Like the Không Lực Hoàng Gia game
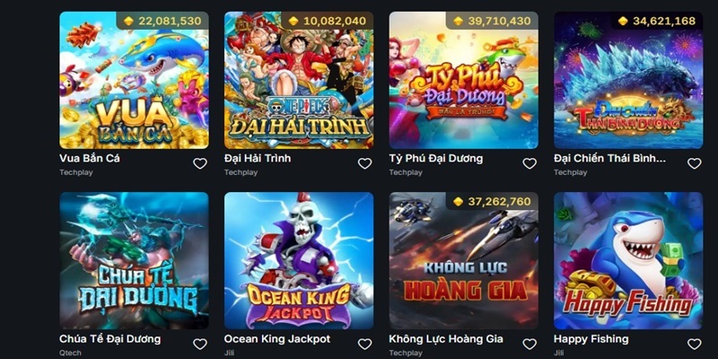This screenshot has height=359, width=718. point(530,344)
